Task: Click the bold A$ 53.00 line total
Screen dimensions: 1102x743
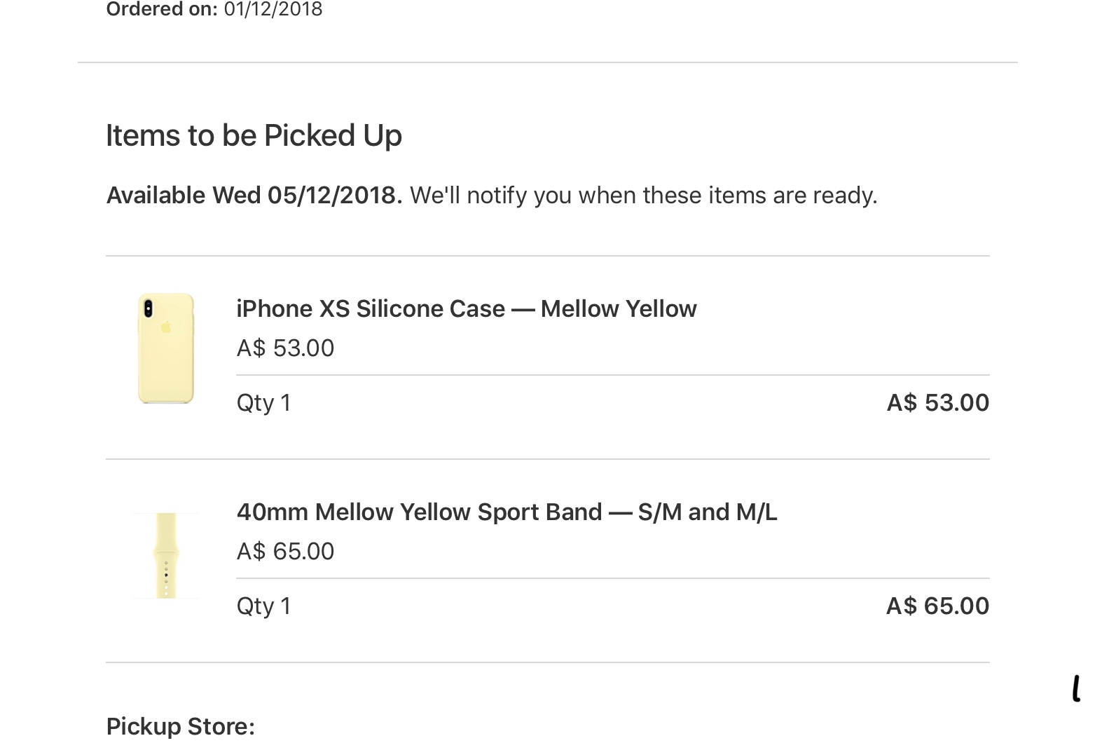Action: [x=938, y=402]
